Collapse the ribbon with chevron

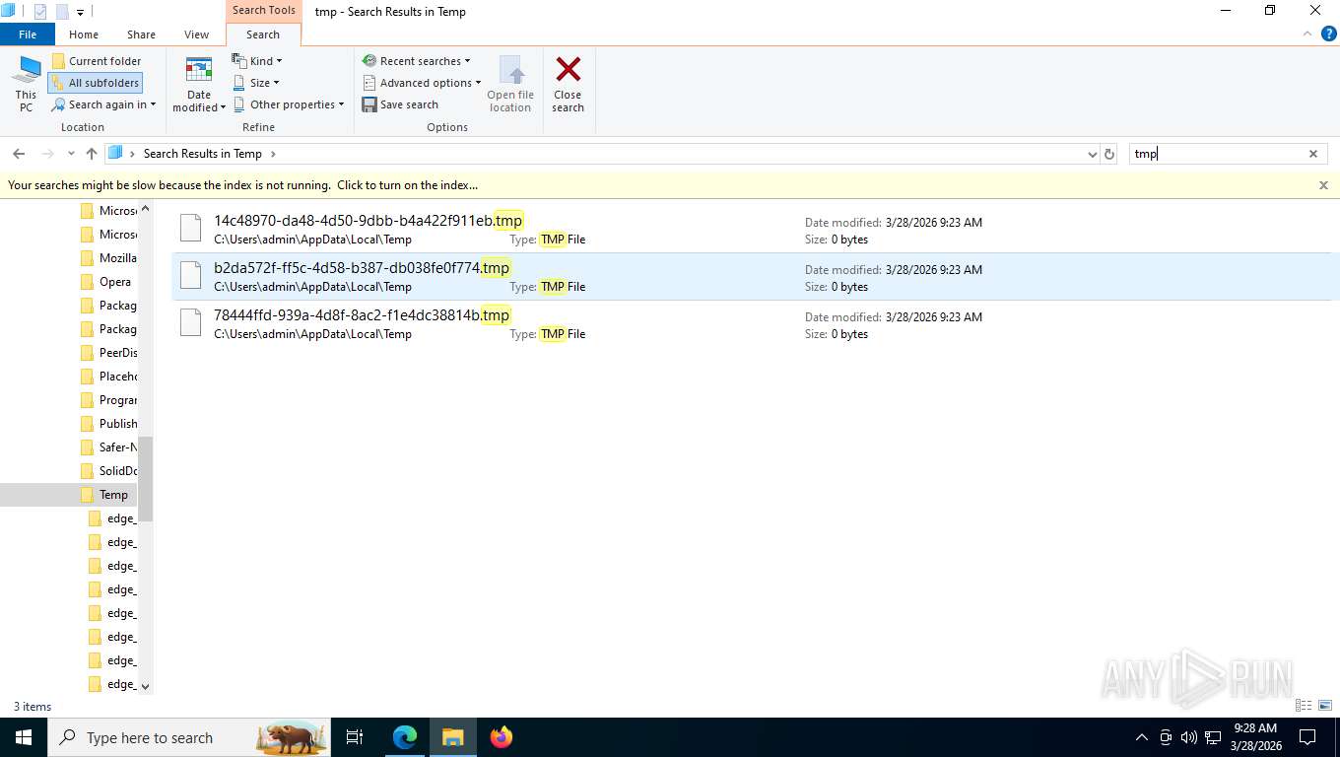pyautogui.click(x=1308, y=34)
